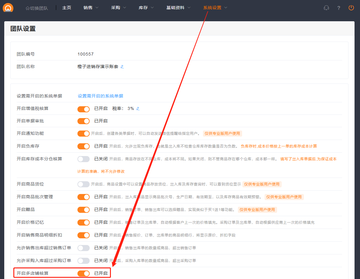Turn off 开启负库存 toggle
Screen dimensions: 360x279
(84, 146)
